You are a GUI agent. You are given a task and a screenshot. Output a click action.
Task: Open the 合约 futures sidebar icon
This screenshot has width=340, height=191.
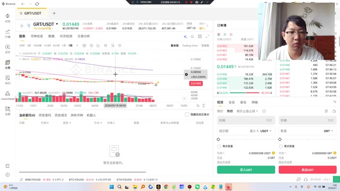(x=7, y=78)
